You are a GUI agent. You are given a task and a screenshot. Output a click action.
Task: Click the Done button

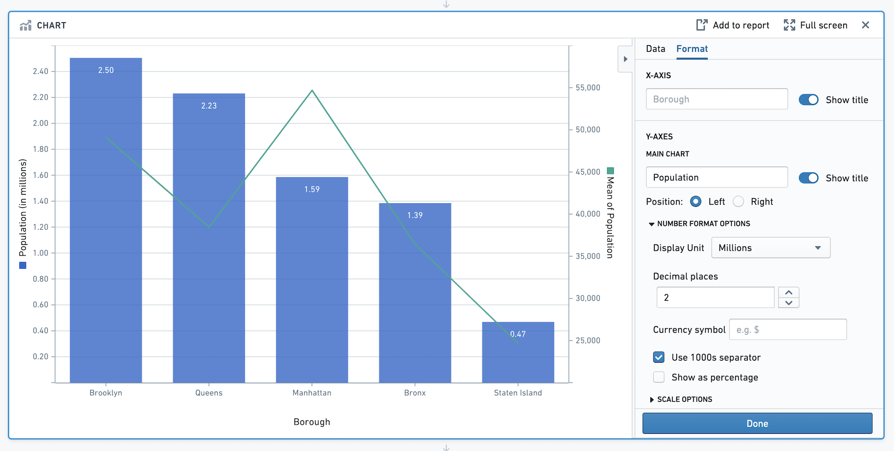[757, 423]
